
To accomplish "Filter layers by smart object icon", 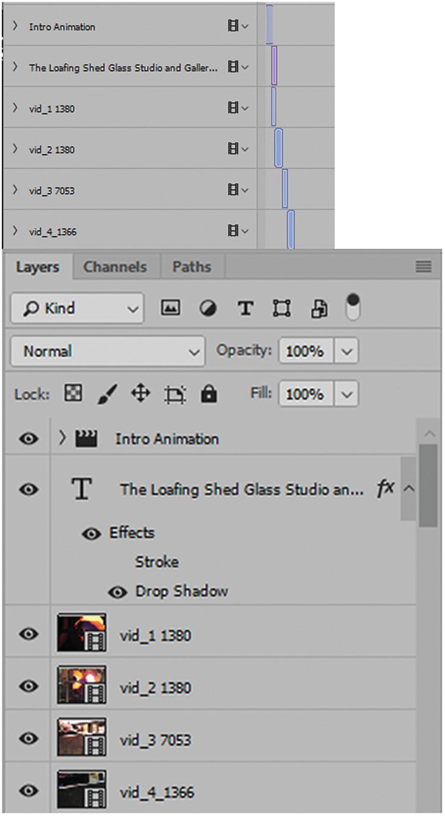I will [x=319, y=309].
